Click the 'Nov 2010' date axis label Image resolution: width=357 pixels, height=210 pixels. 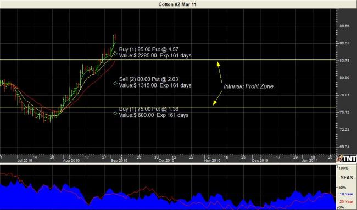point(212,161)
